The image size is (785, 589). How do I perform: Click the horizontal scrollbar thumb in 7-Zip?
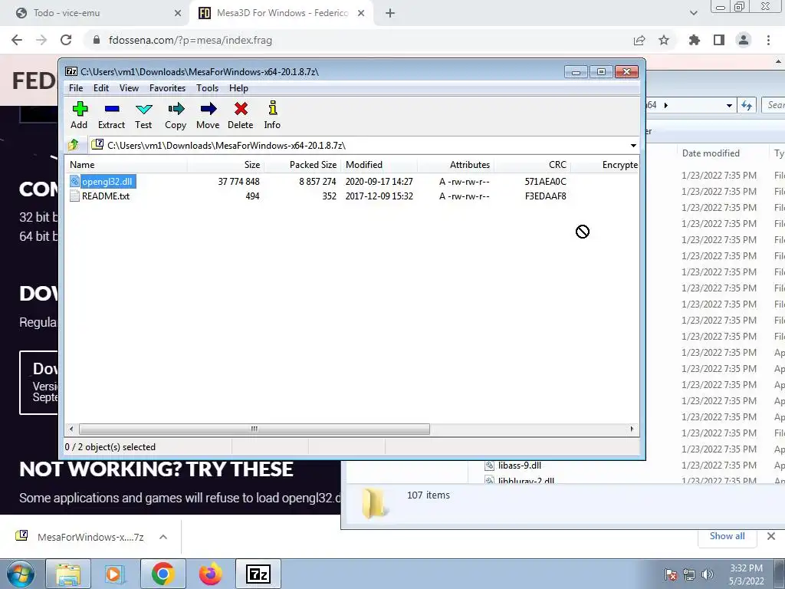point(255,429)
